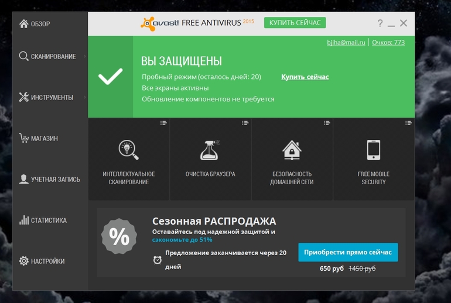The height and width of the screenshot is (303, 451).
Task: Click the 650 руб price text
Action: click(x=332, y=268)
